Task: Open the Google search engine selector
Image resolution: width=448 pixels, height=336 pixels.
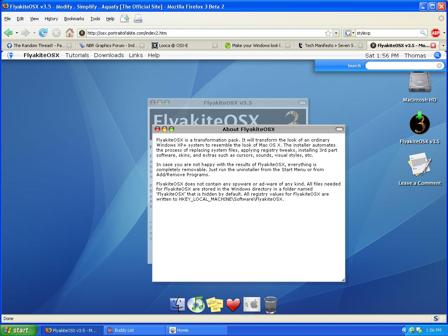Action: coord(349,33)
